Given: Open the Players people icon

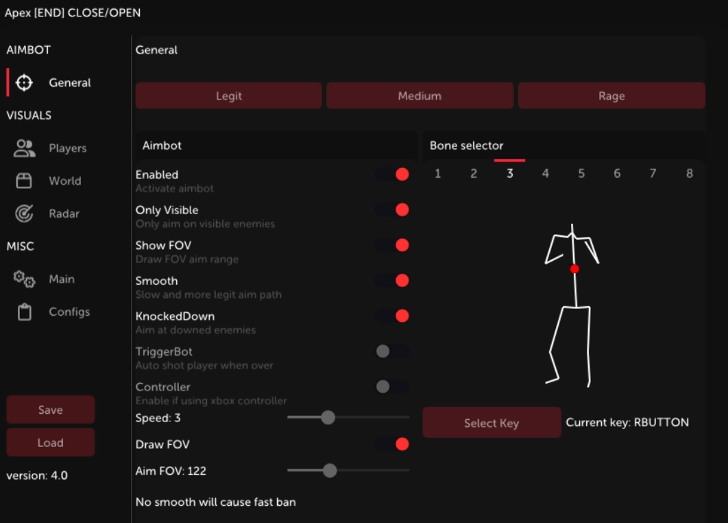Looking at the screenshot, I should [x=24, y=148].
